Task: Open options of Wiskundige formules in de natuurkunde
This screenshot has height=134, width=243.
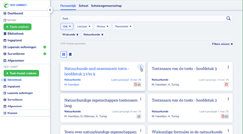Action: [x=228, y=131]
